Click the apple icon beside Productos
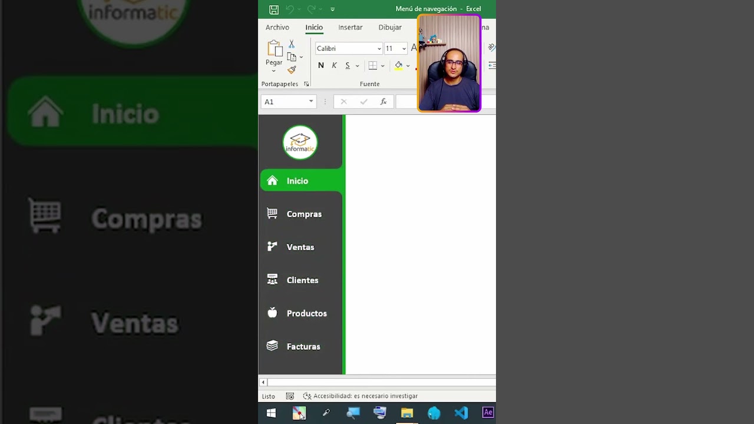754x424 pixels. pyautogui.click(x=272, y=313)
